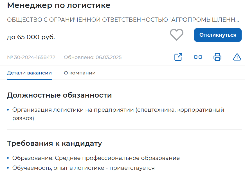The width and height of the screenshot is (245, 176).
Task: Click vacancy number № 30-2024-1658472
Action: [31, 57]
